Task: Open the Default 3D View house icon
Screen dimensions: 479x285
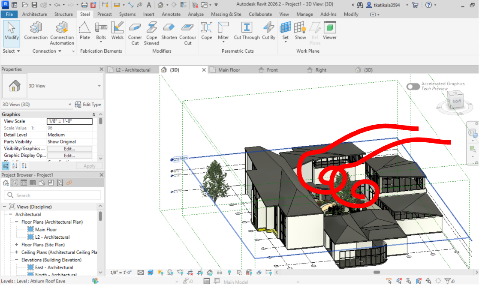Action: 160,5
